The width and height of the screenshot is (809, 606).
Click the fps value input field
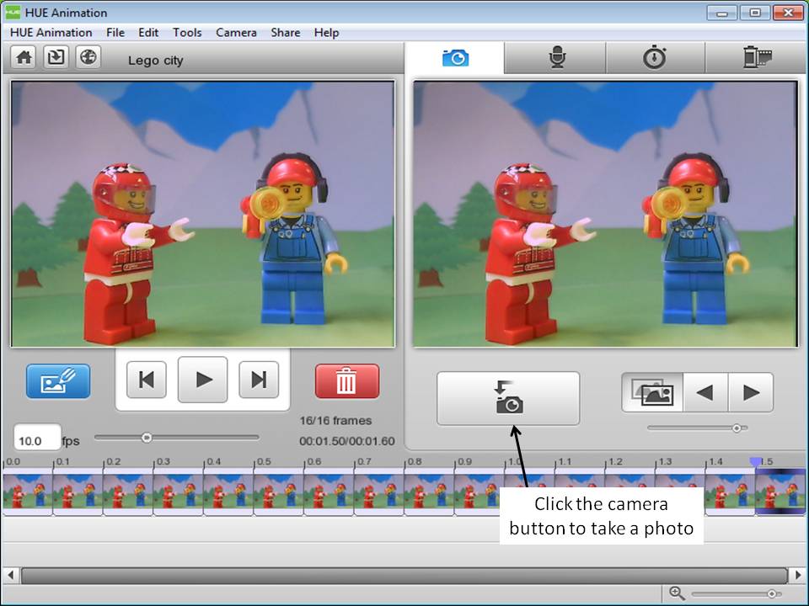(x=37, y=438)
